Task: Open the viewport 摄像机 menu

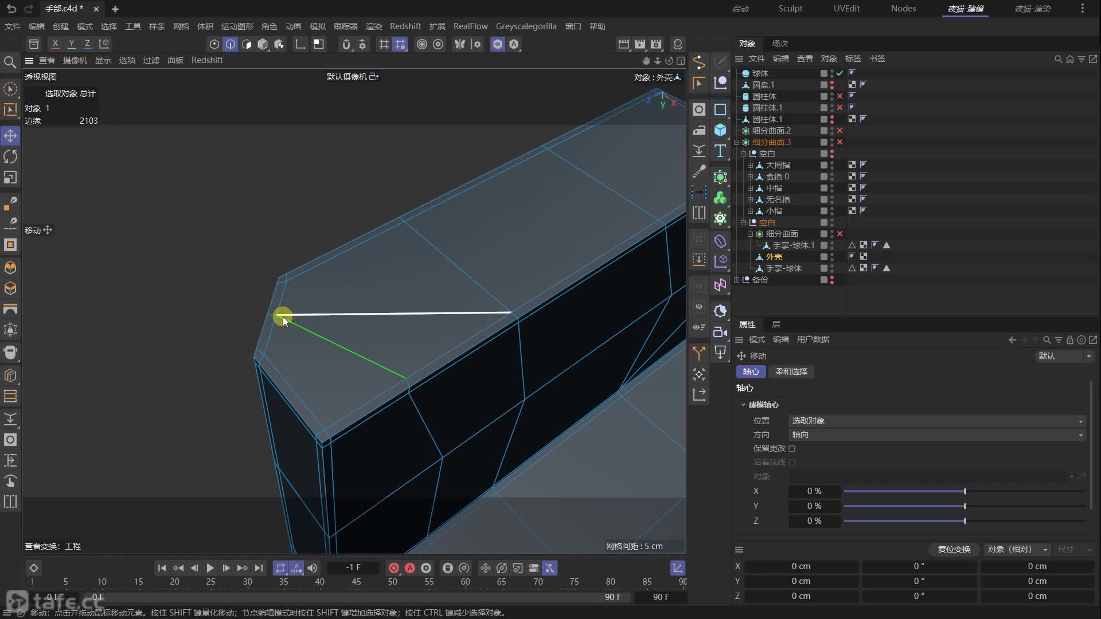Action: point(75,60)
